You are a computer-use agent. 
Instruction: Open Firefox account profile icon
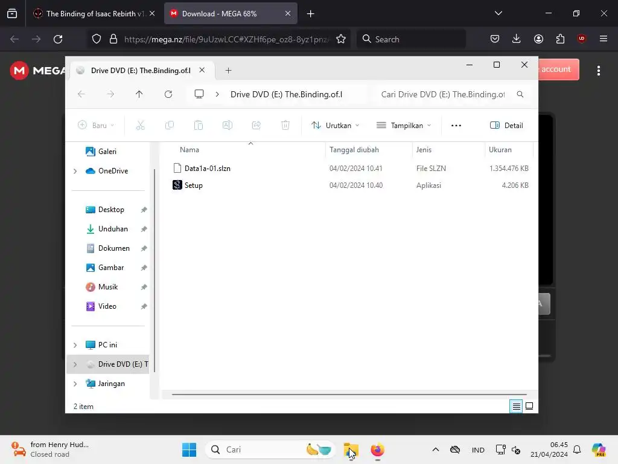pos(538,39)
